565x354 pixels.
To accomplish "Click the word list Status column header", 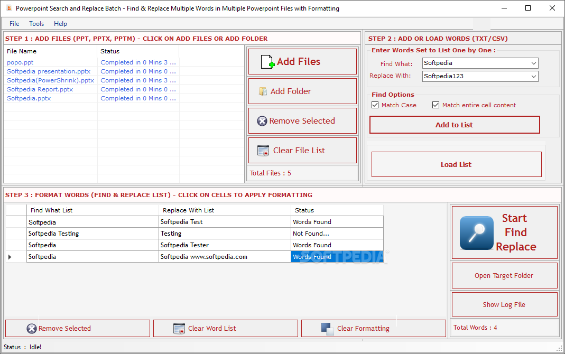I will [x=337, y=210].
